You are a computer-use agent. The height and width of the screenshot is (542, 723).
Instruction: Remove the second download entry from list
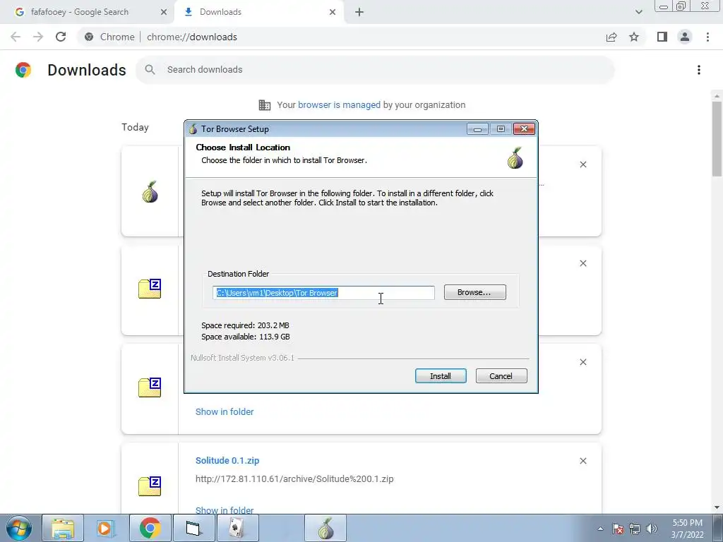582,263
